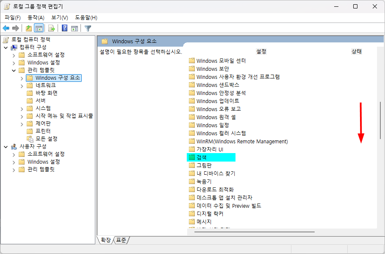Expand the 제어판 tree node
Viewport: 385px width, 254px height.
(x=22, y=124)
